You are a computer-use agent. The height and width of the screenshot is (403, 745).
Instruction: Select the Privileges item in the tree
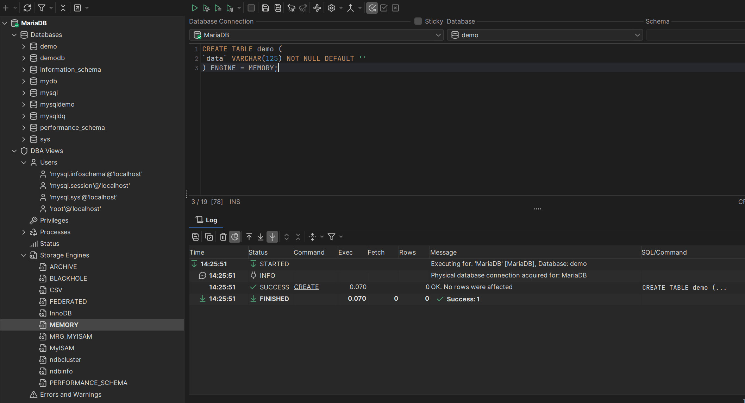coord(54,220)
